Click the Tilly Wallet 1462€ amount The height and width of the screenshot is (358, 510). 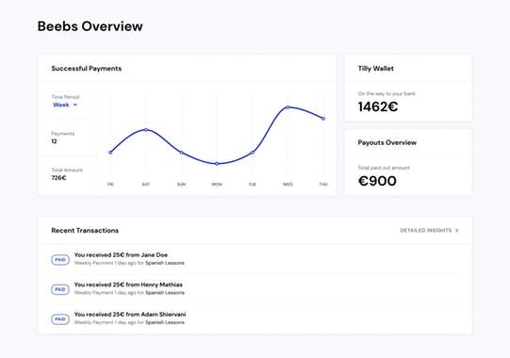[x=378, y=106]
